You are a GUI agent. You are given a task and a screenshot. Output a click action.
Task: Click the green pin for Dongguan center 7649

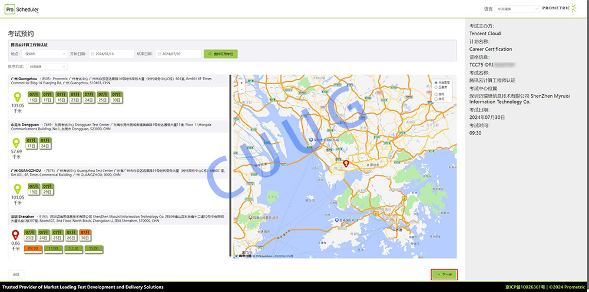coord(16,143)
